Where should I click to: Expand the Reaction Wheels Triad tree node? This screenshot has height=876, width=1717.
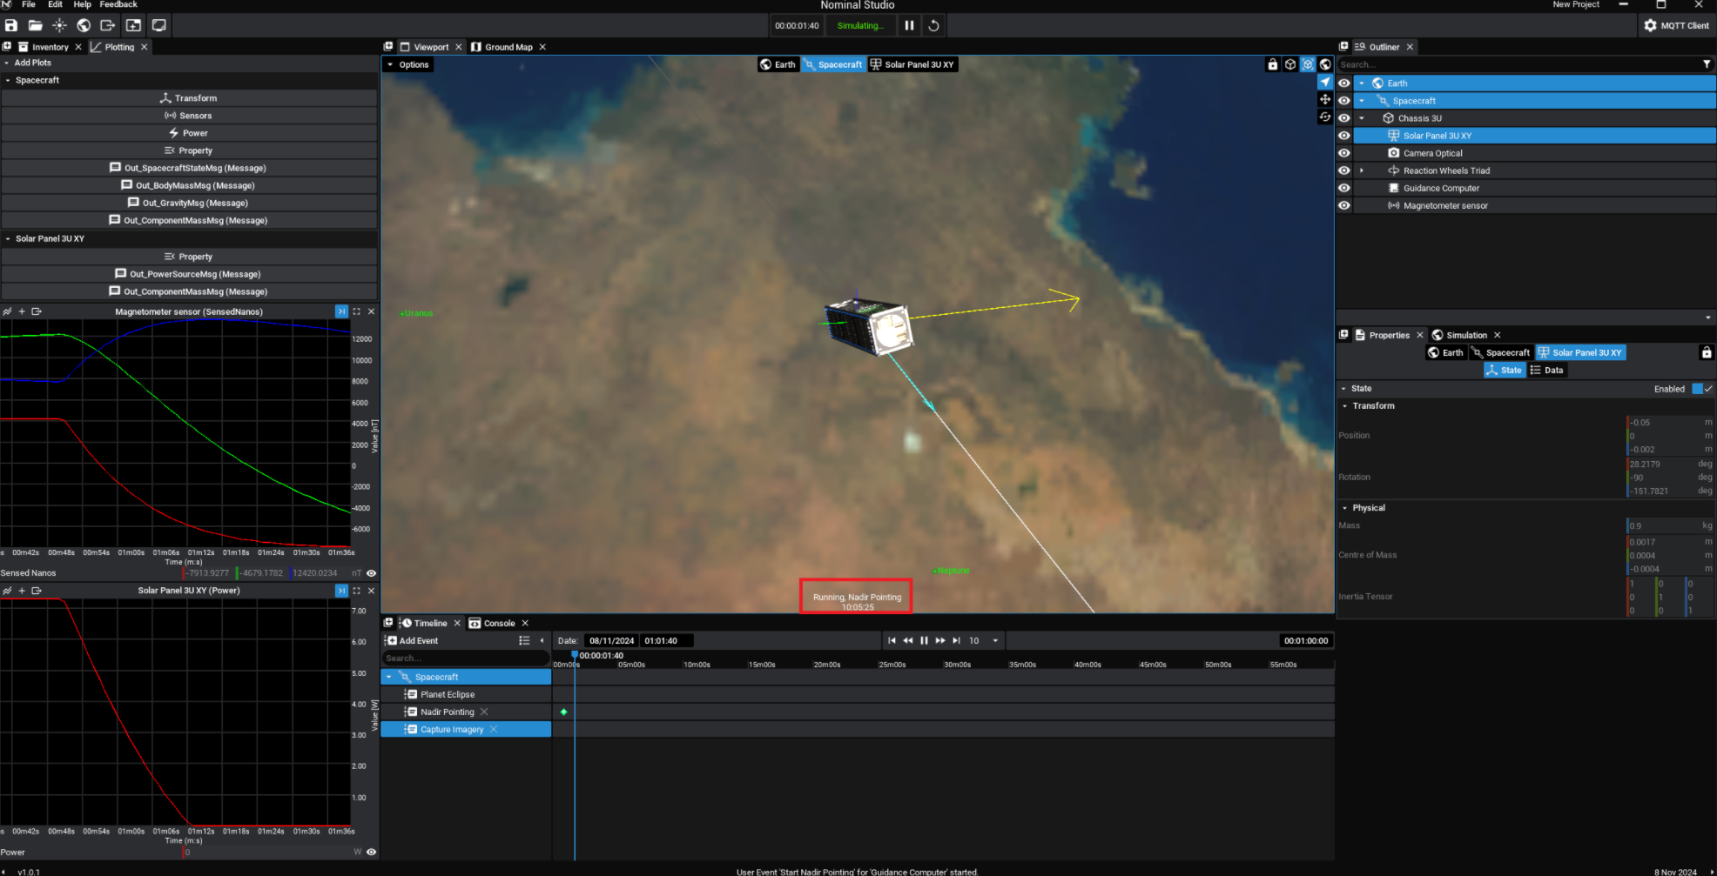click(1362, 171)
